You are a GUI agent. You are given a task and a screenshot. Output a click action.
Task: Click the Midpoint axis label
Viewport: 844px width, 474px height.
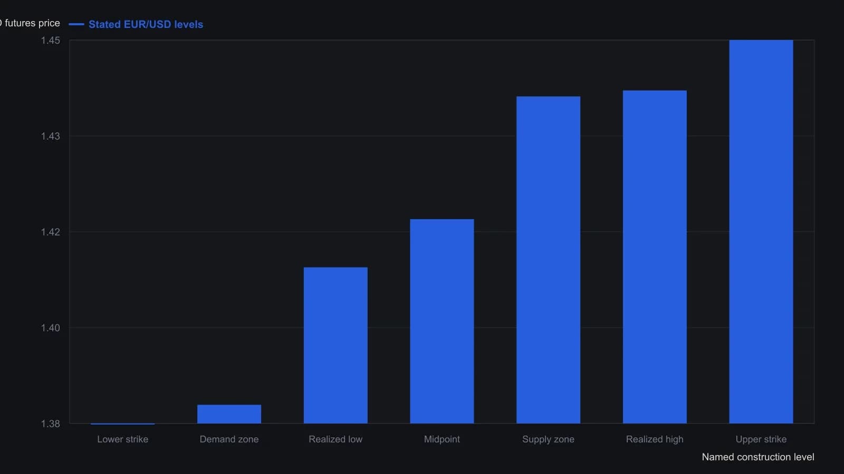click(x=442, y=439)
